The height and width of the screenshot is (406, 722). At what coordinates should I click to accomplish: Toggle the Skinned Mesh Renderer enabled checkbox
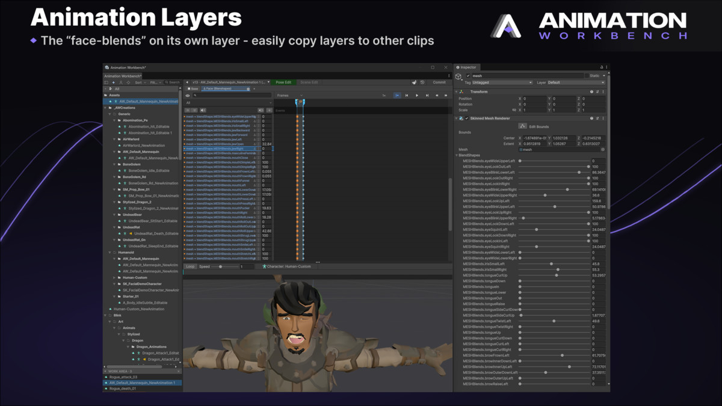(x=467, y=118)
